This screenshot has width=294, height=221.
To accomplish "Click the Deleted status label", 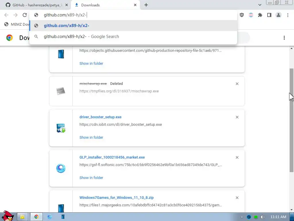I will point(117,84).
